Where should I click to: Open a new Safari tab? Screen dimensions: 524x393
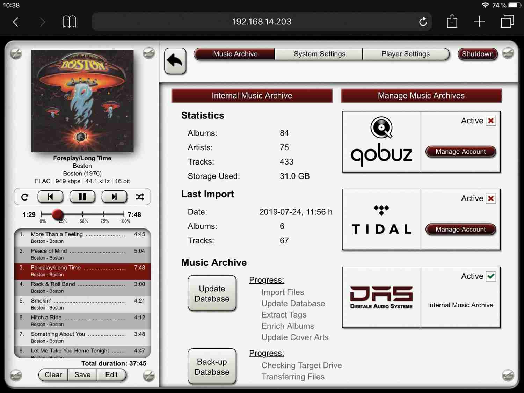click(x=479, y=22)
